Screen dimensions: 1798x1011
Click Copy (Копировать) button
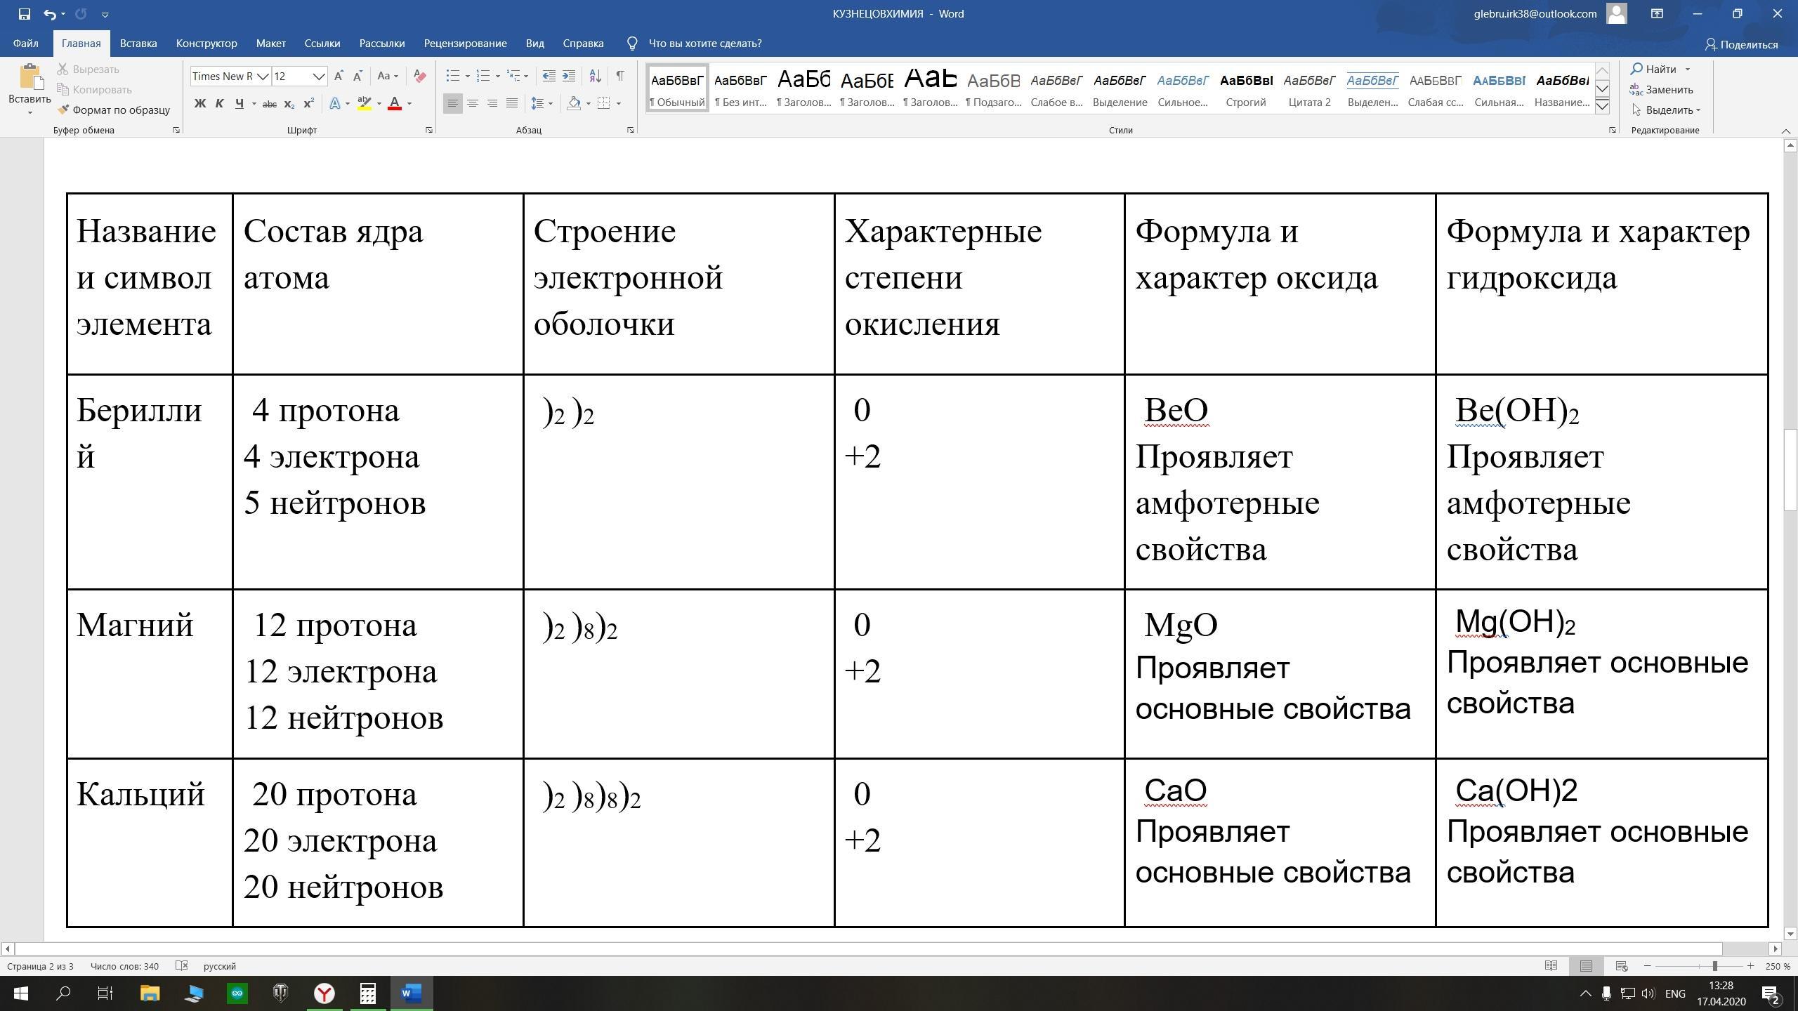[95, 89]
